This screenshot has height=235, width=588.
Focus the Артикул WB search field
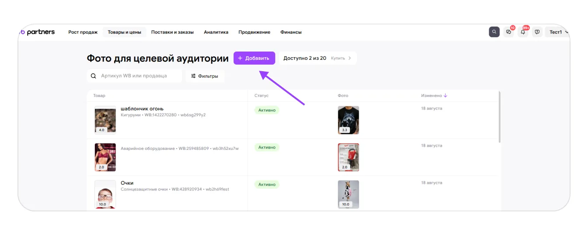point(134,76)
